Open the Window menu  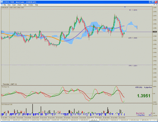click(31, 5)
